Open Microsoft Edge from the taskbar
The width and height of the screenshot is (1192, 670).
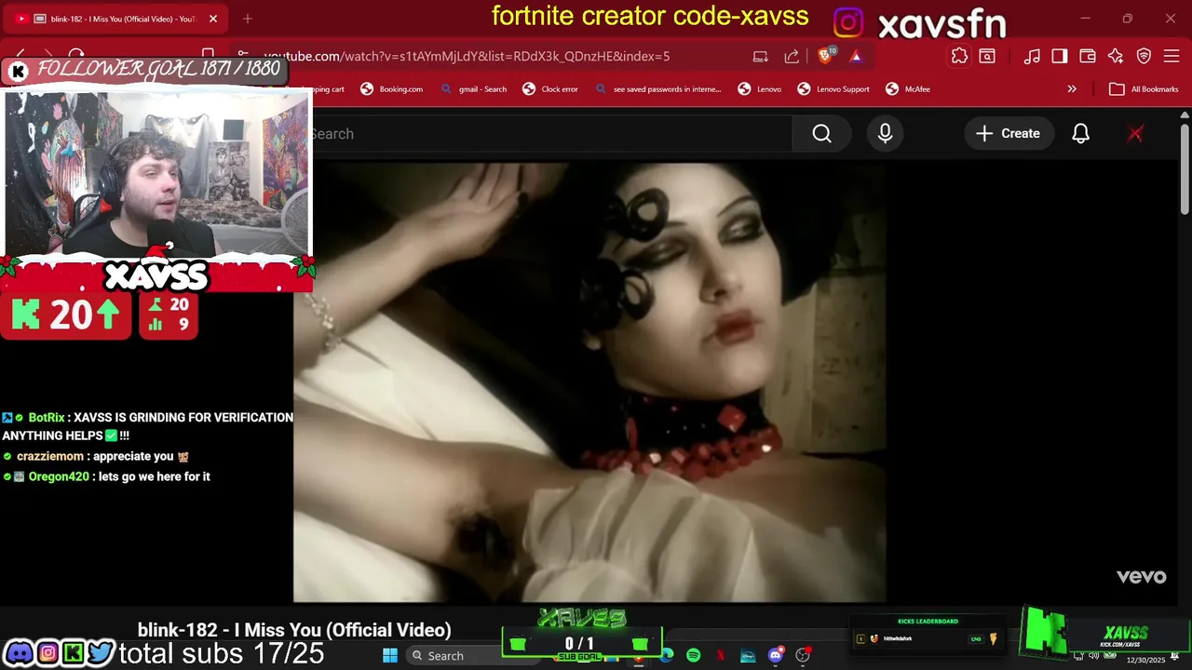[x=667, y=655]
